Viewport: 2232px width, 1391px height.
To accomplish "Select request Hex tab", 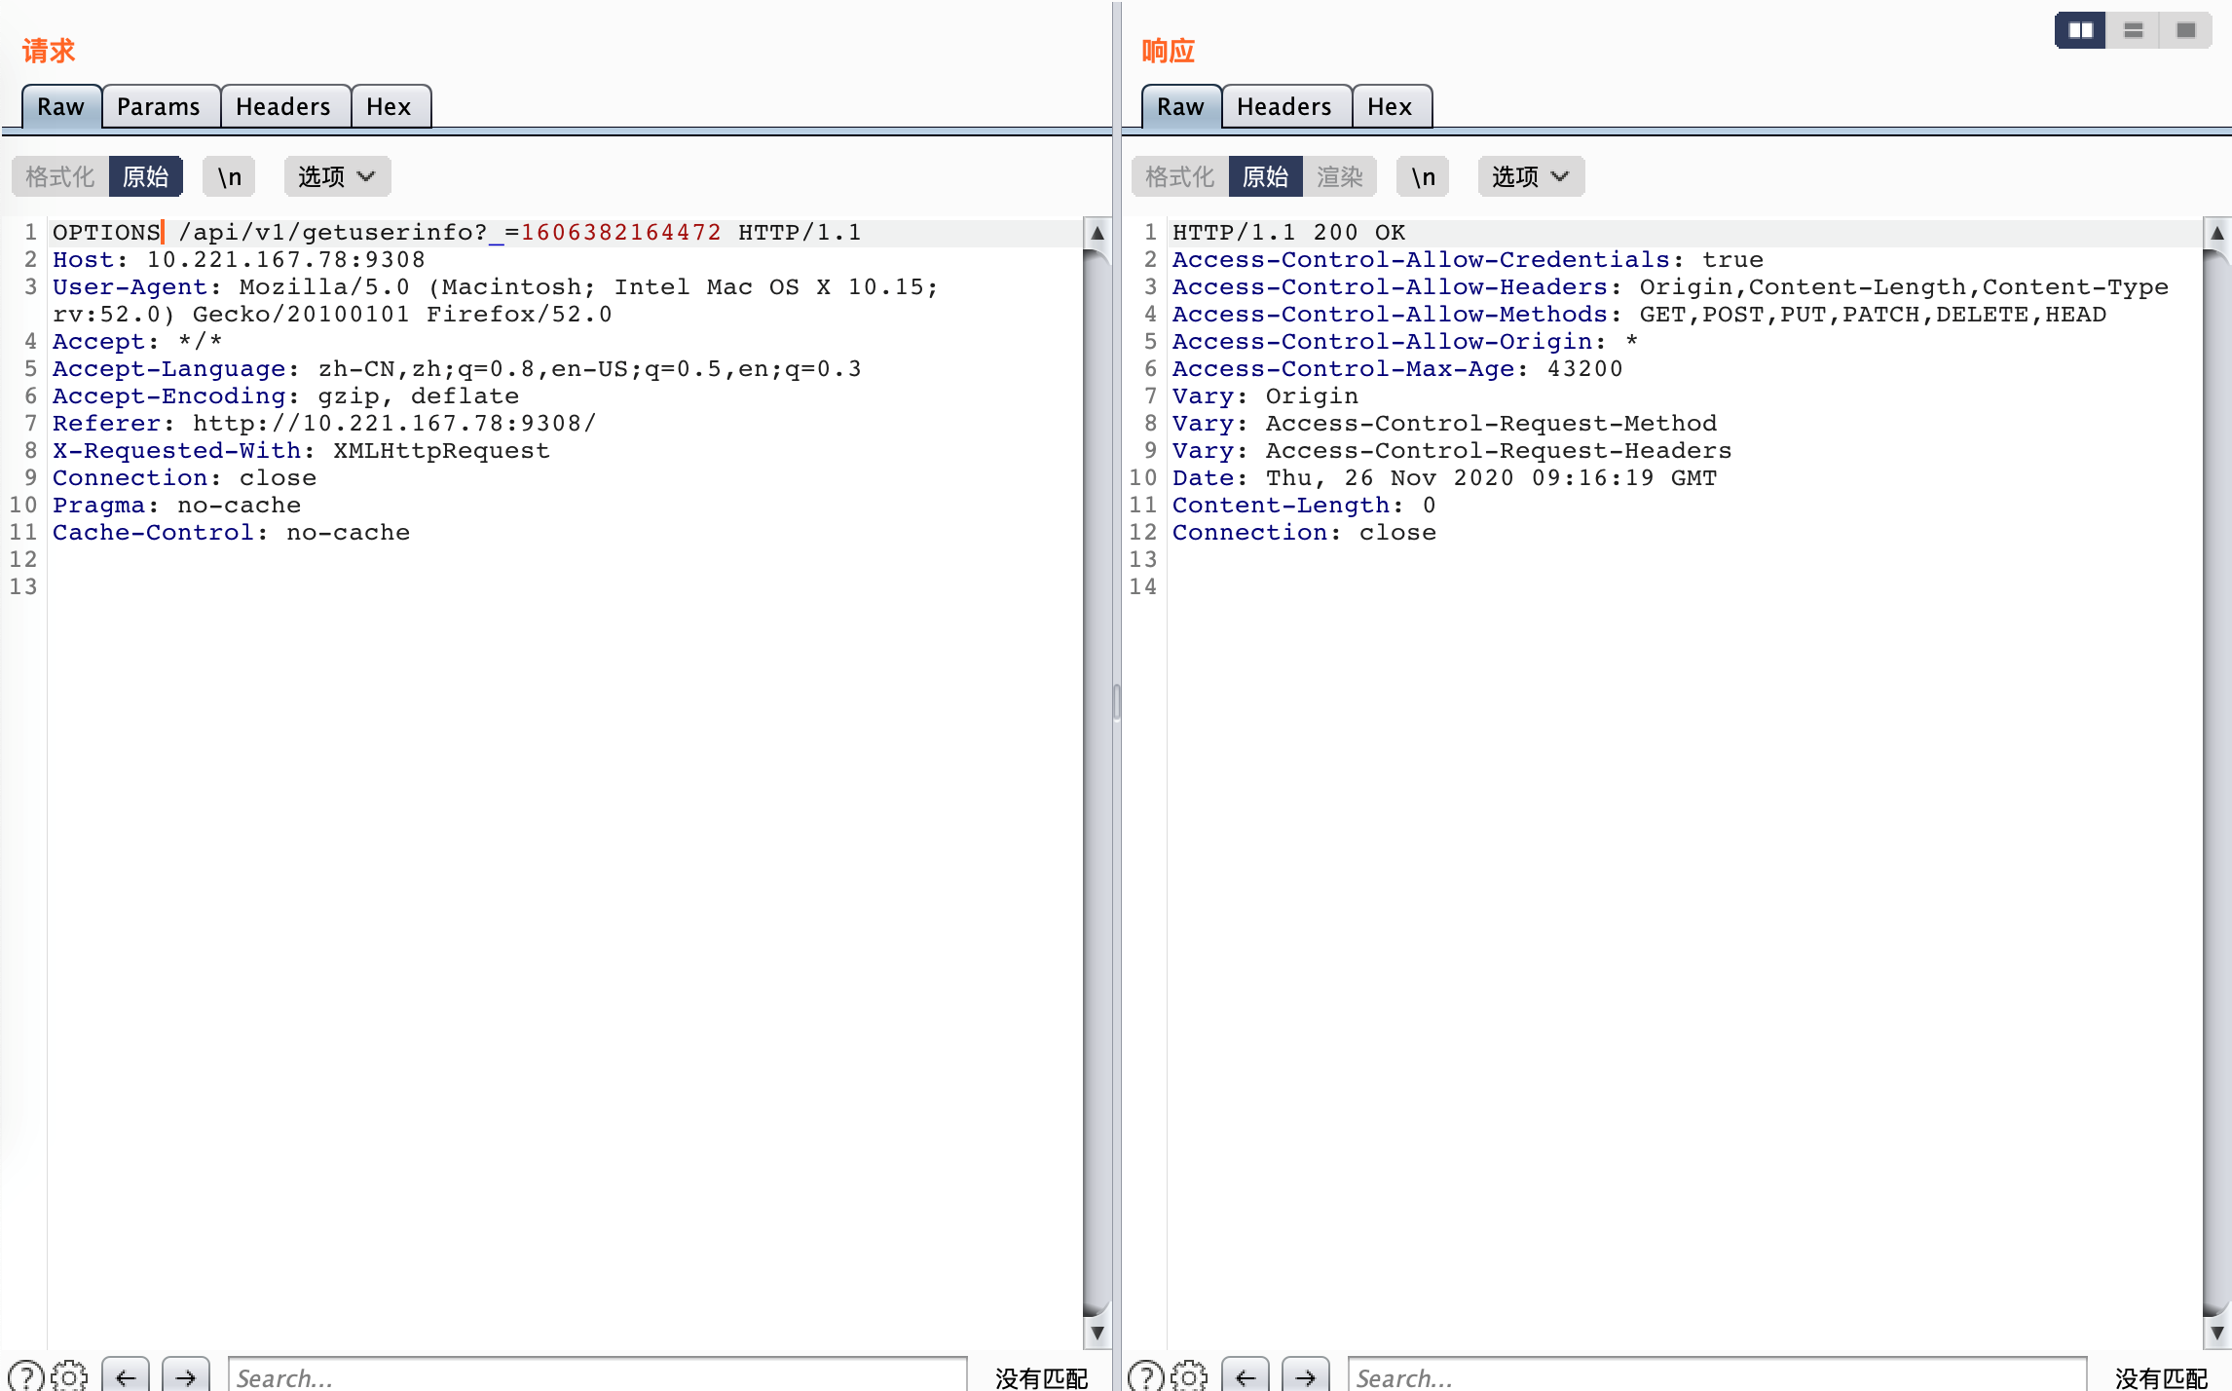I will tap(390, 106).
